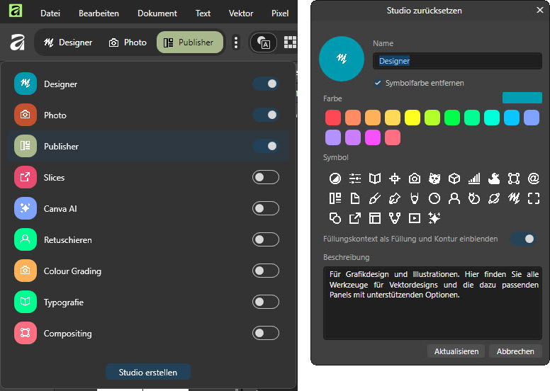Select the paintbrush symbol

coord(375,198)
